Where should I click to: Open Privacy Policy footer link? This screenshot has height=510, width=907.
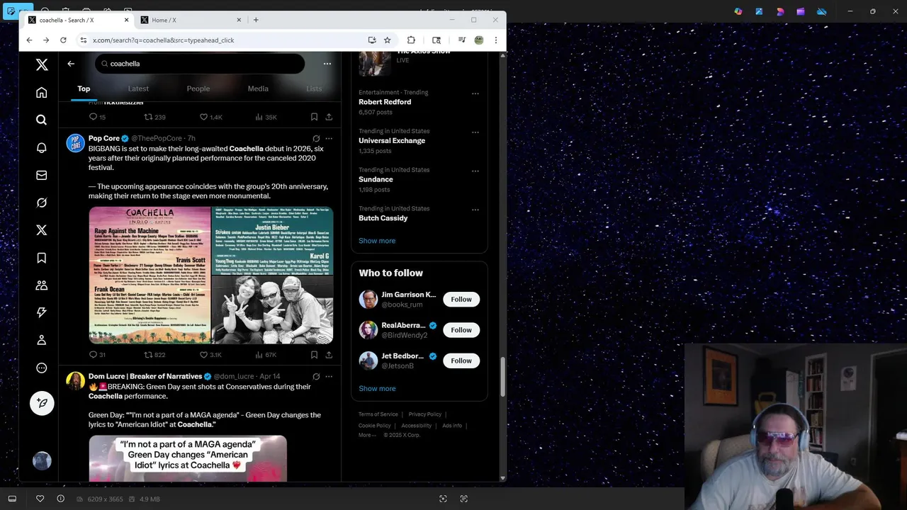point(425,414)
